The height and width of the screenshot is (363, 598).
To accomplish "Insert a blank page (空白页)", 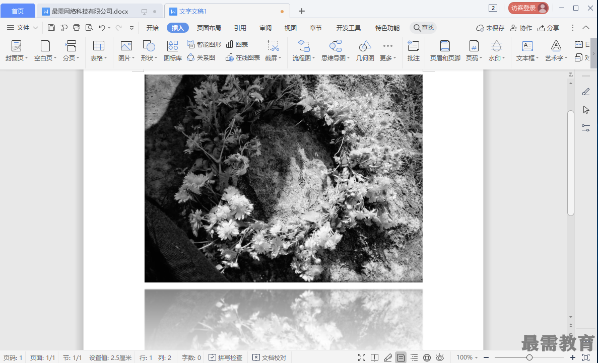I will click(45, 51).
